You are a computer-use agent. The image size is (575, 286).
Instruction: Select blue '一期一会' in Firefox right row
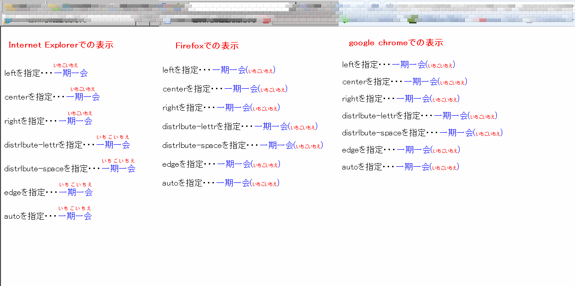click(234, 108)
